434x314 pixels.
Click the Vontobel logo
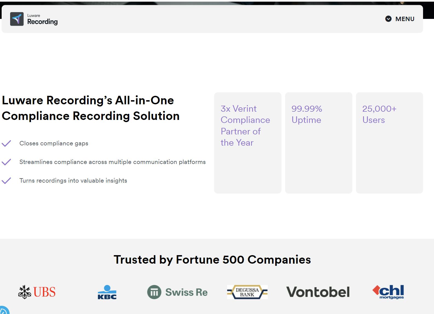coord(318,292)
